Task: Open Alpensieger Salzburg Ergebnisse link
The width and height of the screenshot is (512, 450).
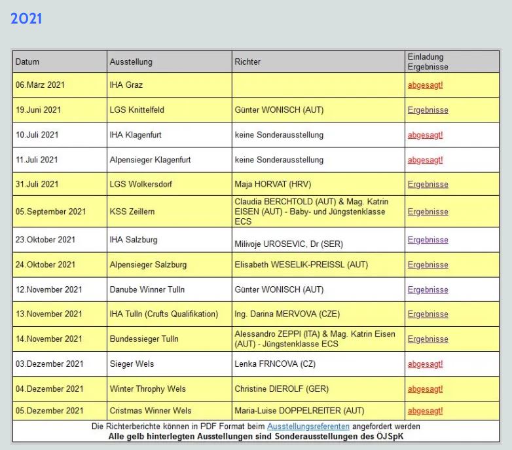Action: 428,265
